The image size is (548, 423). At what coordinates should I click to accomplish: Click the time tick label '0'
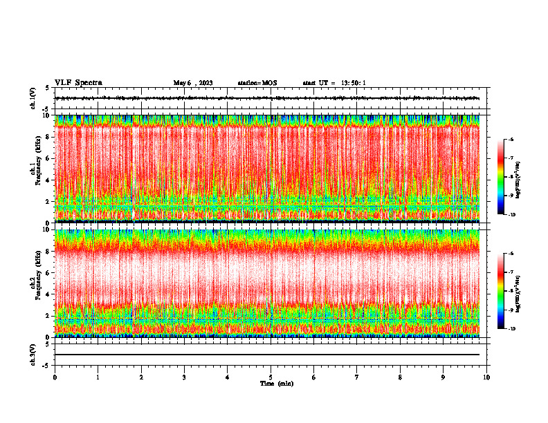pos(55,377)
